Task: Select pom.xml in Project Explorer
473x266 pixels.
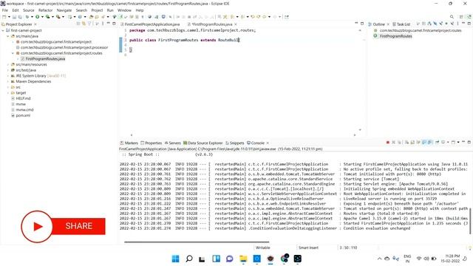Action: 23,115
